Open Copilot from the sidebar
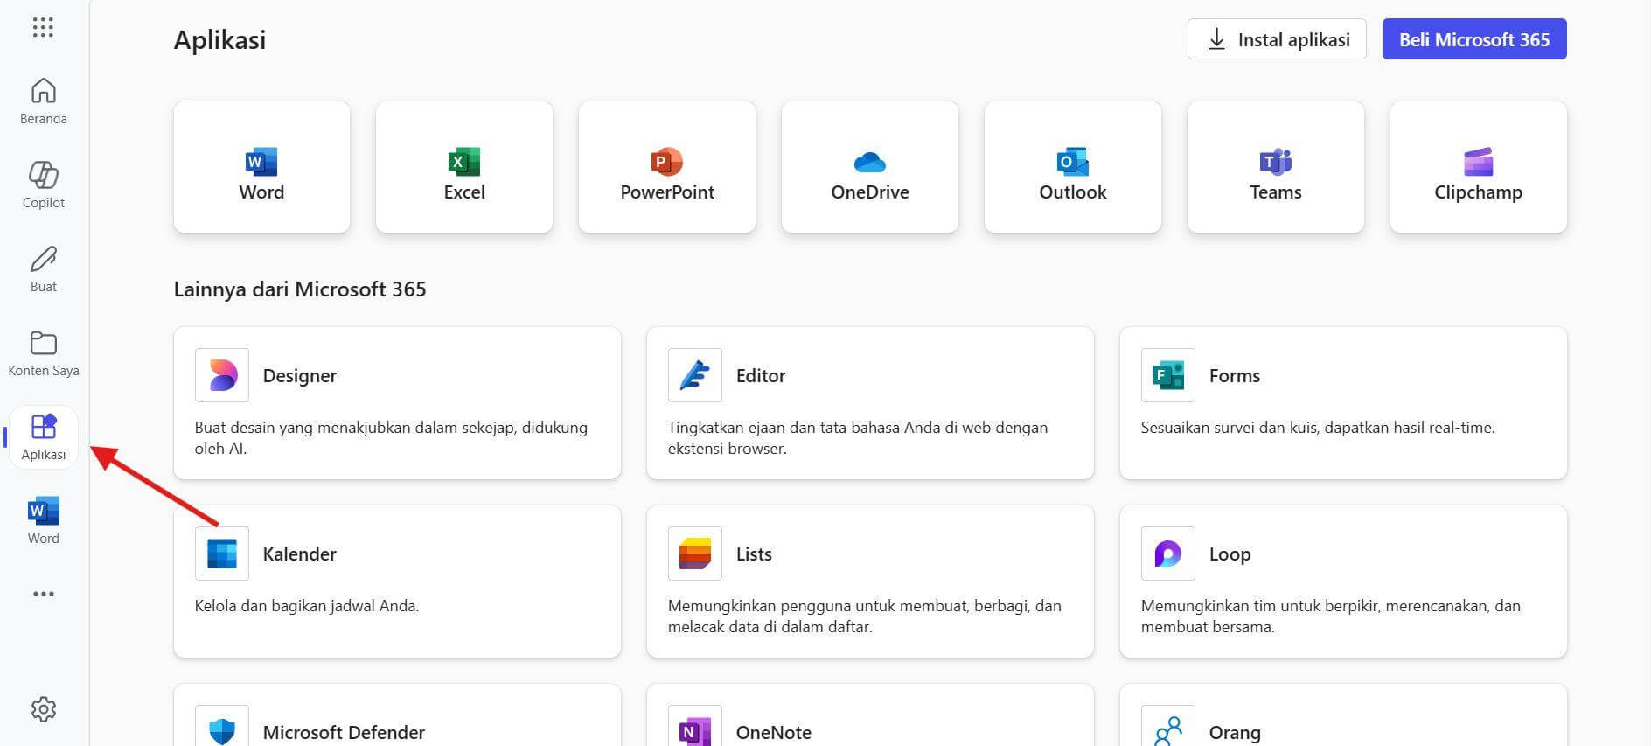This screenshot has height=746, width=1651. 43,185
